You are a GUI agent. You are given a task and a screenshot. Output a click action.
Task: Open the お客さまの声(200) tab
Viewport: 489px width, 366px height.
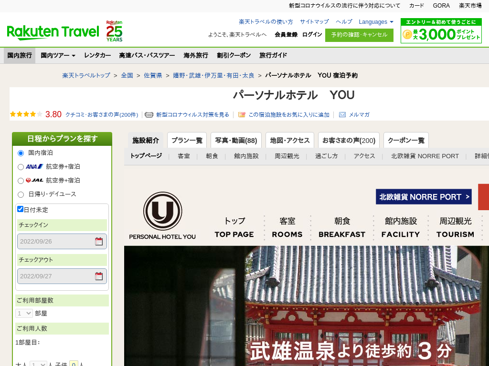point(349,141)
